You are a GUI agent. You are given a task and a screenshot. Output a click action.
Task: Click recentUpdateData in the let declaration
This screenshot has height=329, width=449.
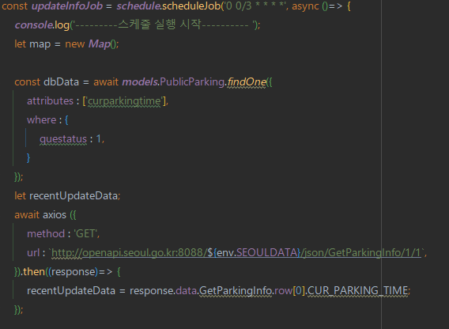tap(74, 195)
